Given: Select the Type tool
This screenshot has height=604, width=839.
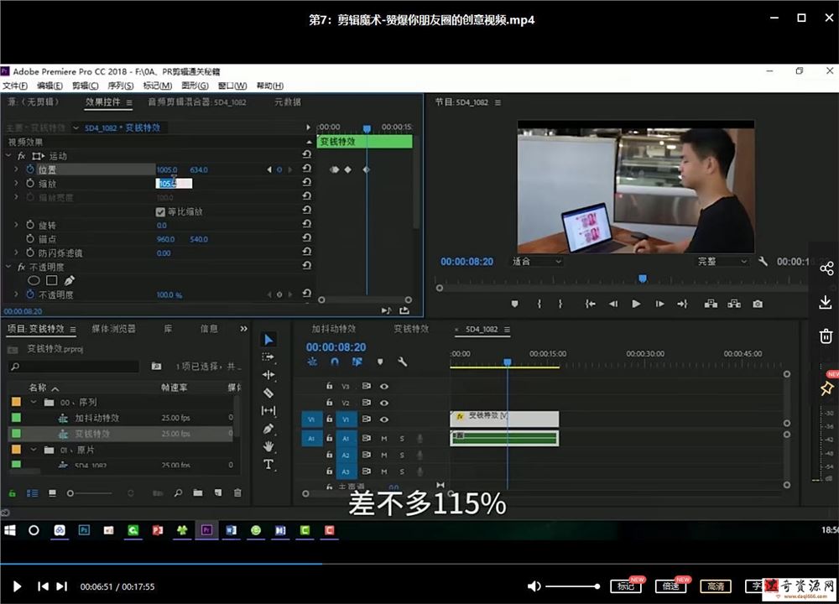Looking at the screenshot, I should pyautogui.click(x=268, y=464).
